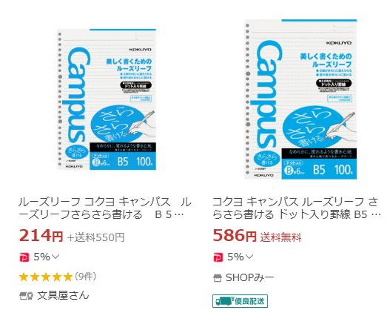The width and height of the screenshot is (390, 313).
Task: Open left Campus loose leaf product image
Action: [x=107, y=99]
